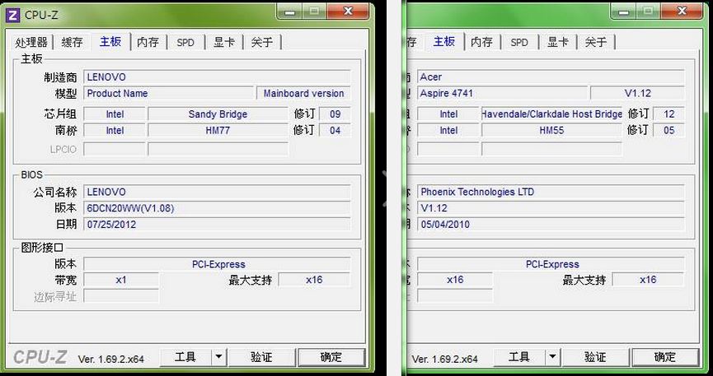Open the 处理器 tab in the left window
The width and height of the screenshot is (713, 376).
(x=31, y=42)
